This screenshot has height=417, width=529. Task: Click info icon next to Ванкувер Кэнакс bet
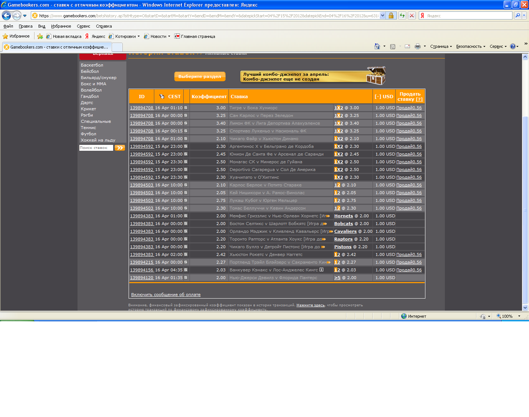321,270
